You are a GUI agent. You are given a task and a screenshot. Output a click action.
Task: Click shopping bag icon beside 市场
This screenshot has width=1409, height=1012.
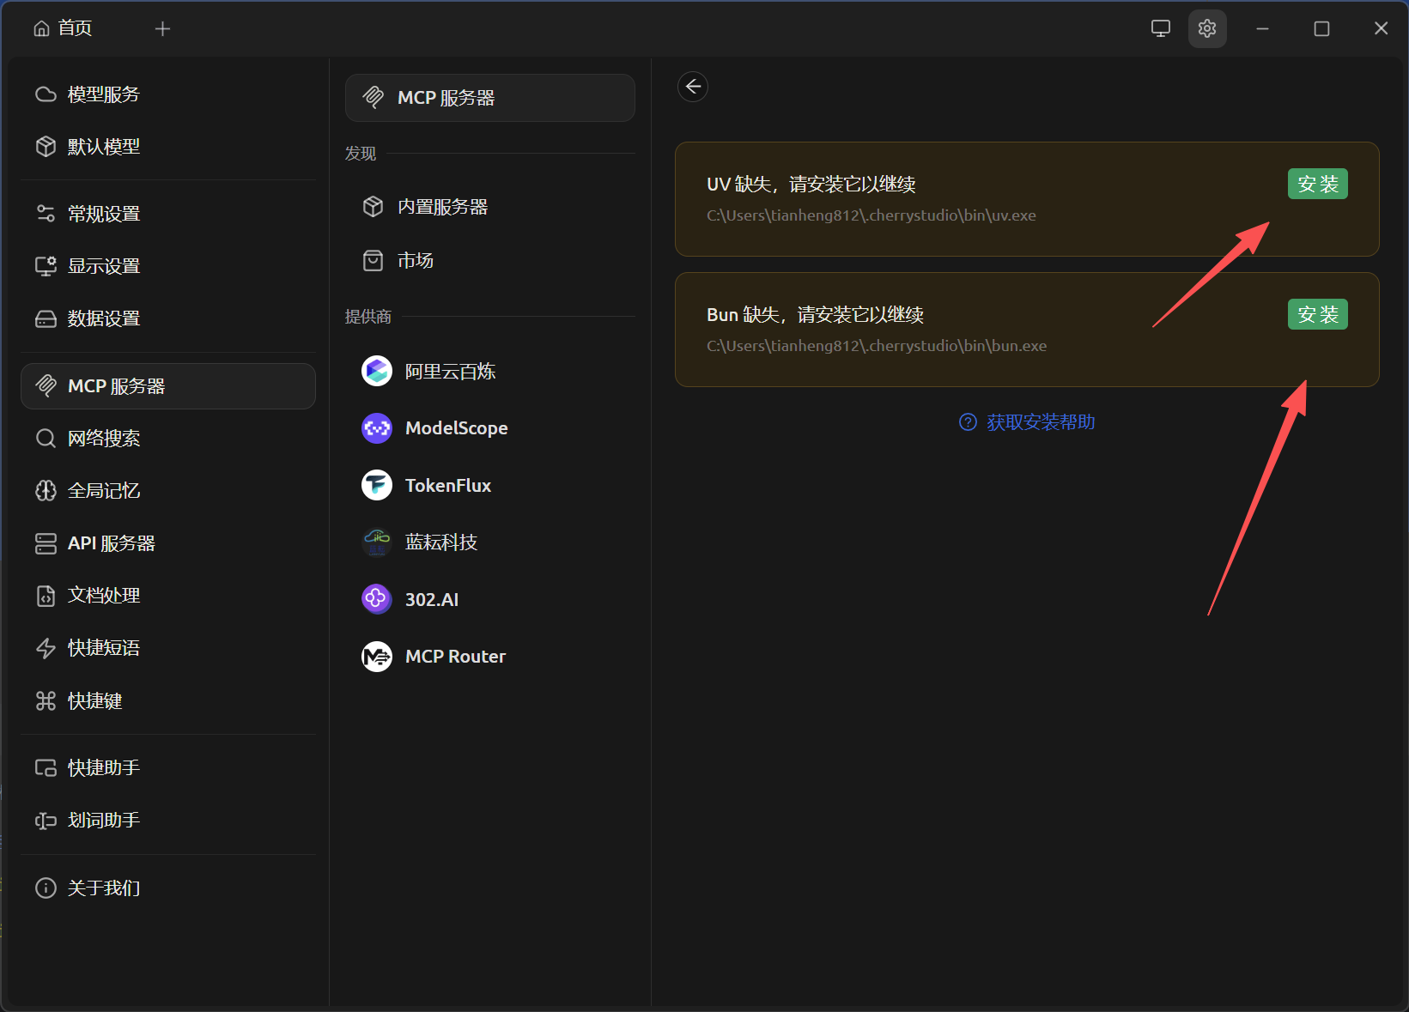pos(373,260)
